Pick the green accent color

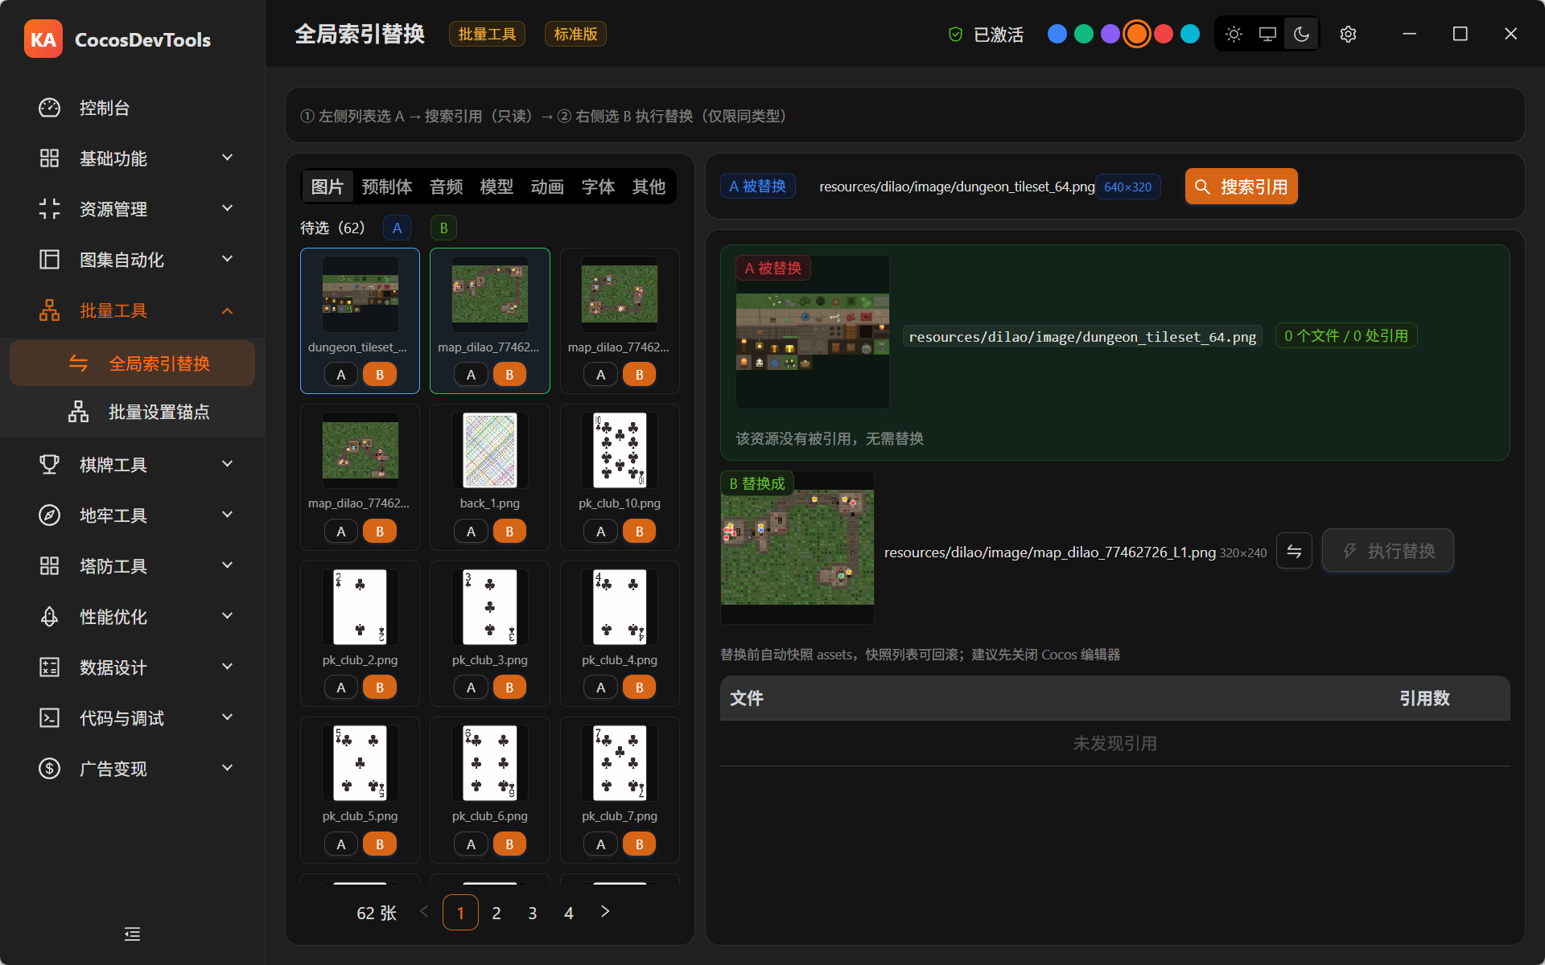tap(1084, 34)
